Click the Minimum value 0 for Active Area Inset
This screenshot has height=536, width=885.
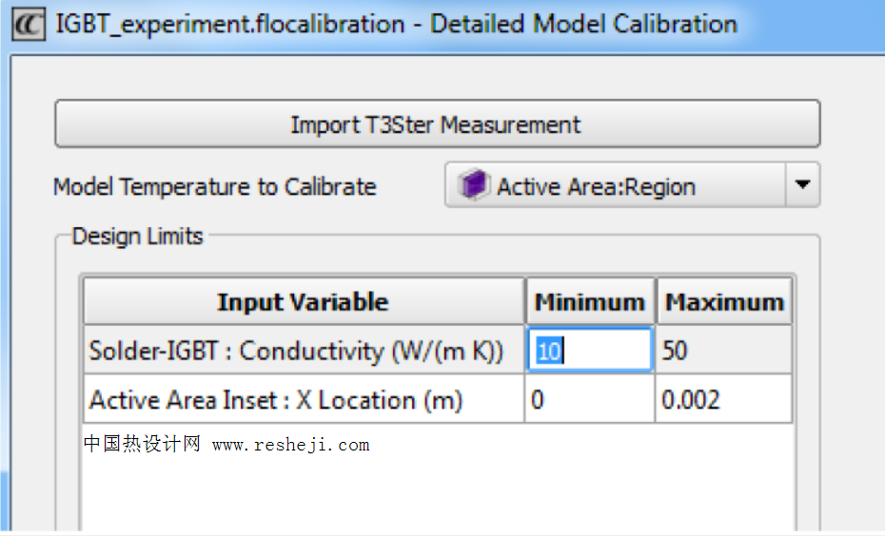[590, 400]
